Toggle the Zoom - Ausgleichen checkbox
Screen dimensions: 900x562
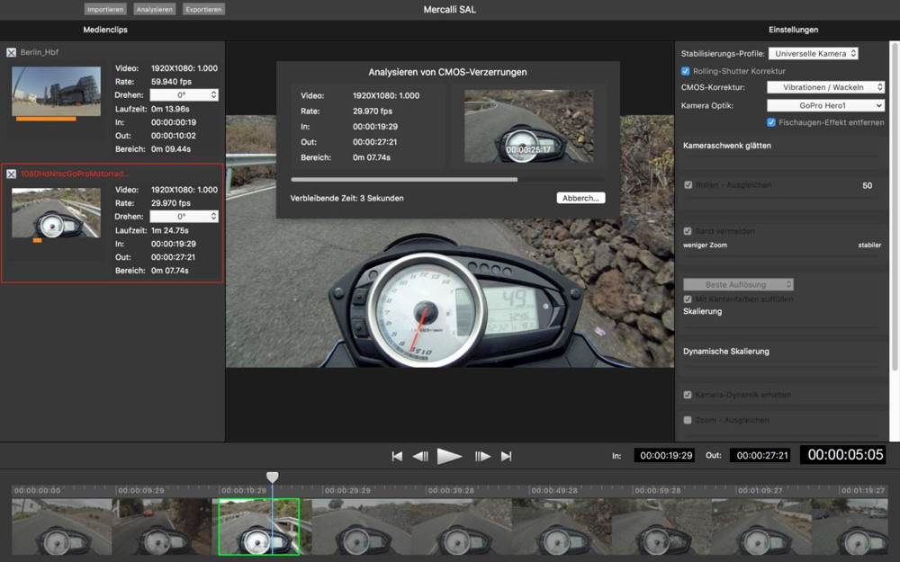coord(688,420)
